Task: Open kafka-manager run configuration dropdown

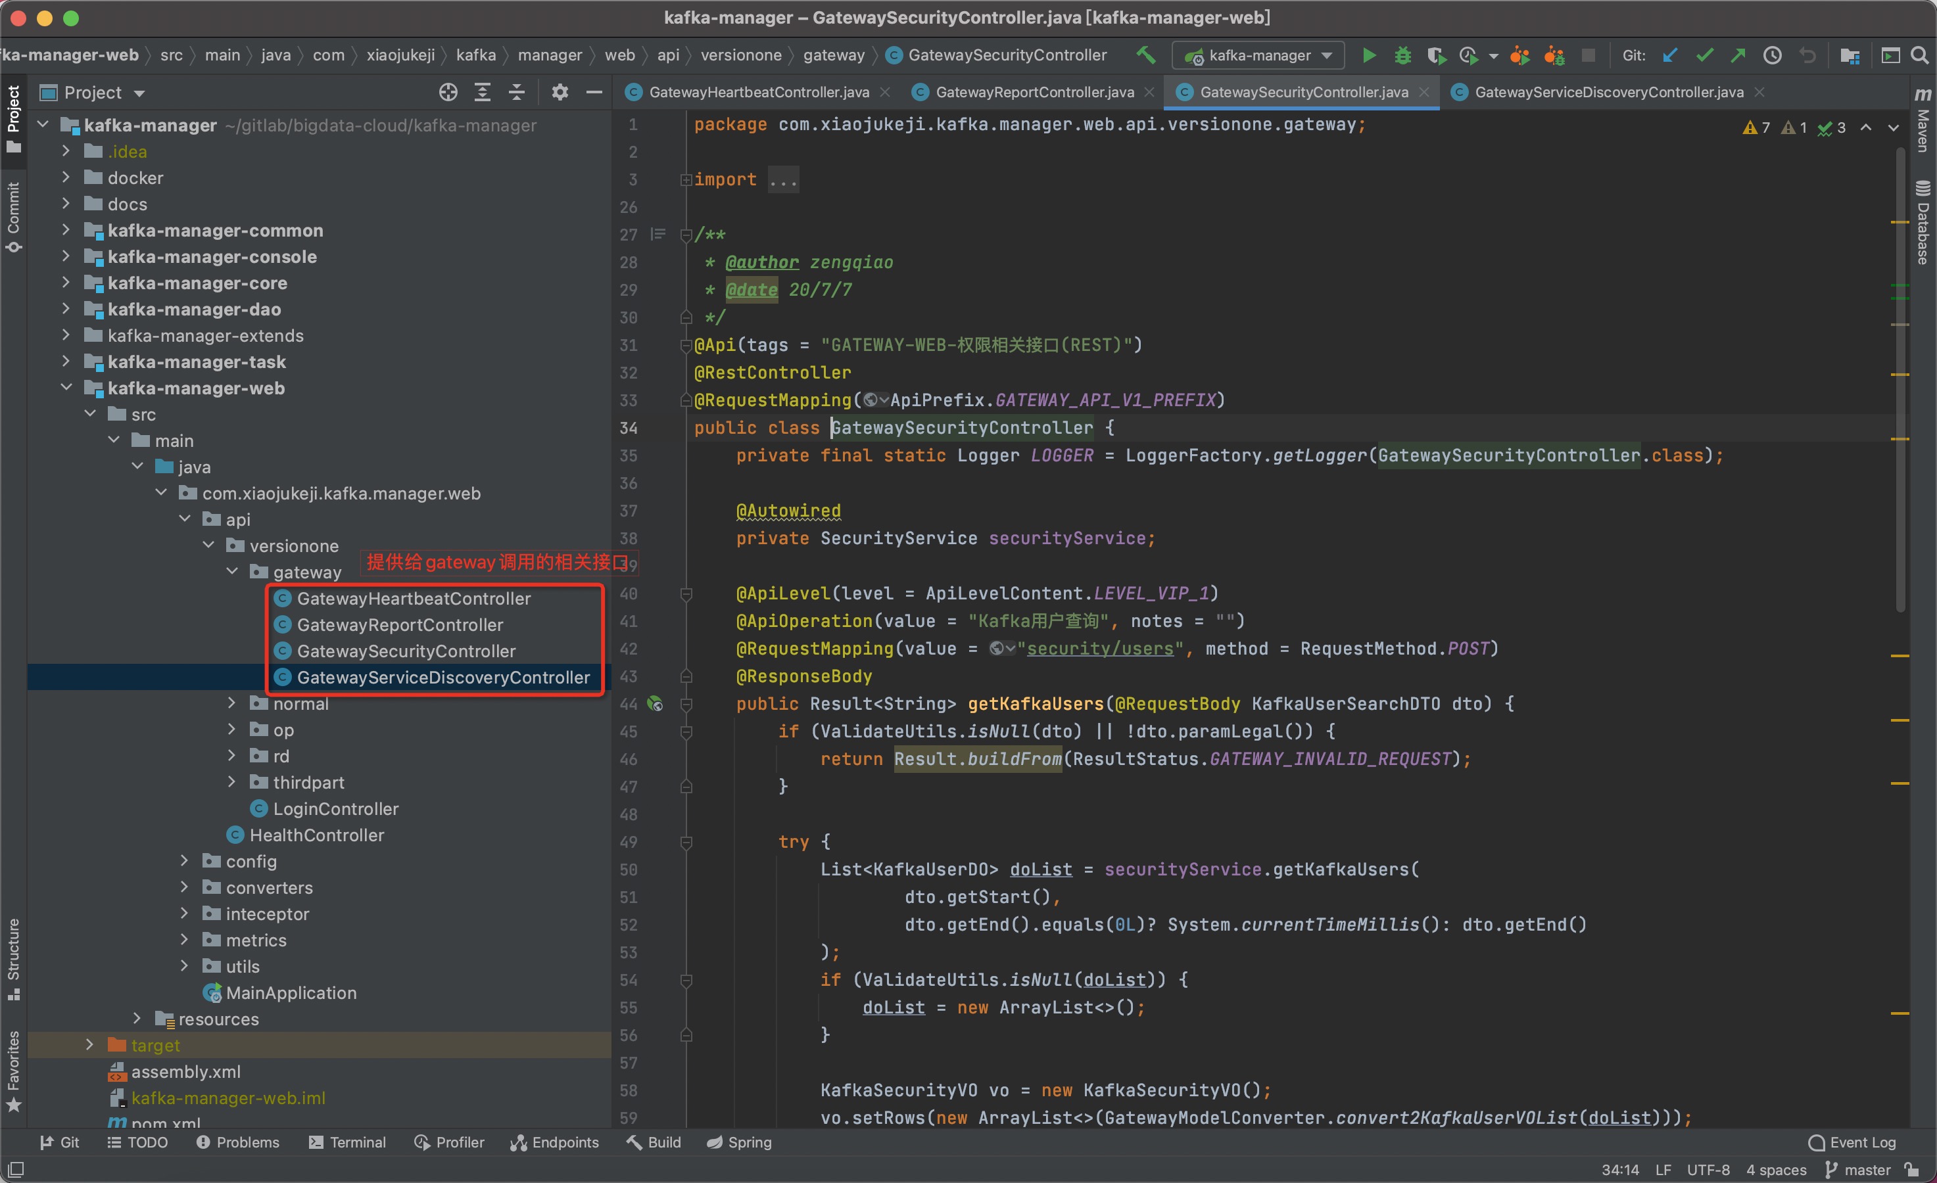Action: click(x=1259, y=55)
